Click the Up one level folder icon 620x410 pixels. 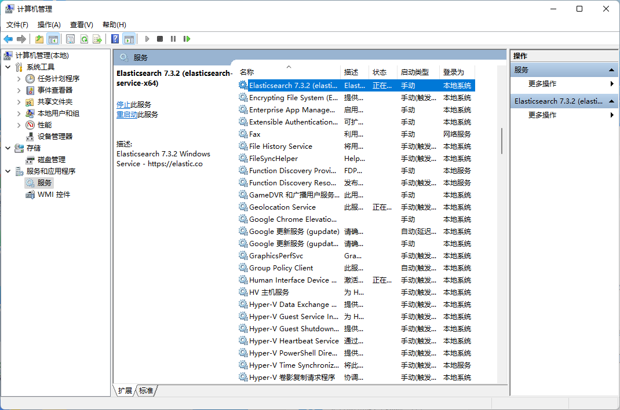(39, 39)
